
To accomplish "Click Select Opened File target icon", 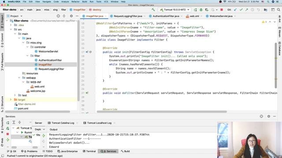I will coord(58,16).
